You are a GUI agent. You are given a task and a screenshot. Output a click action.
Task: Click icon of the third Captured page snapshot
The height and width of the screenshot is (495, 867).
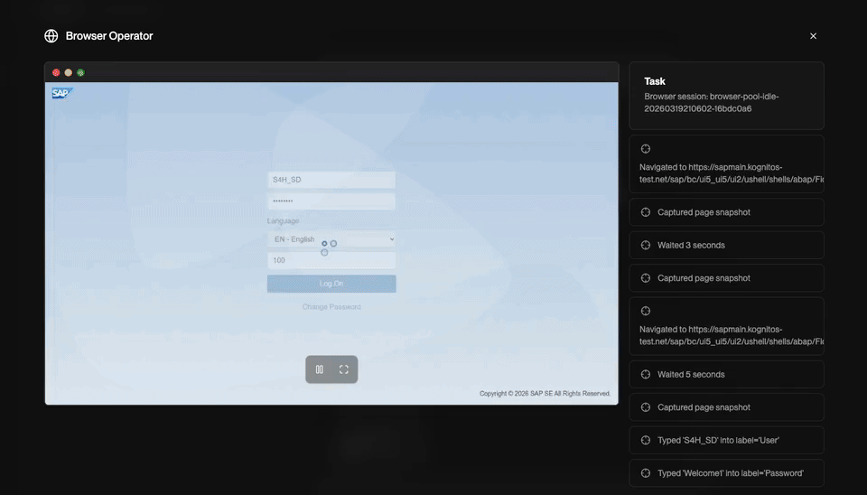[645, 407]
